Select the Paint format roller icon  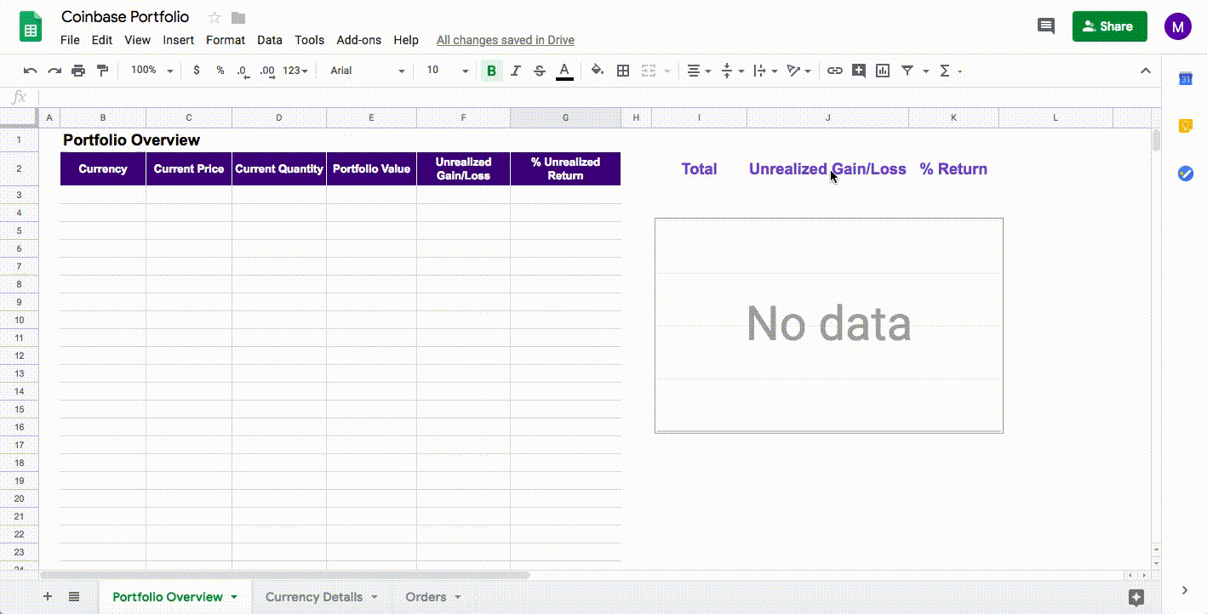(x=102, y=71)
